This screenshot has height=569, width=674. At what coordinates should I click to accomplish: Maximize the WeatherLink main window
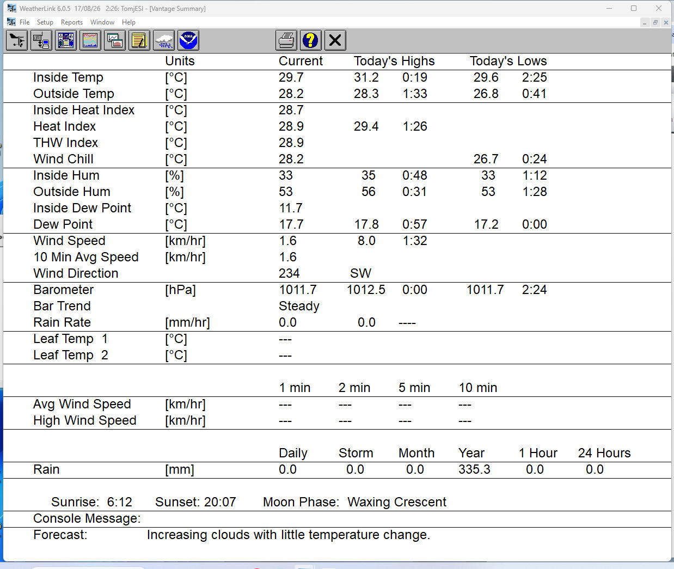(x=634, y=8)
